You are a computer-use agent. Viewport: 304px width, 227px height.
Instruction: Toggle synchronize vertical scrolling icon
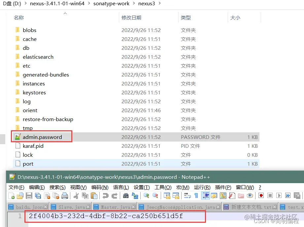coord(167,196)
